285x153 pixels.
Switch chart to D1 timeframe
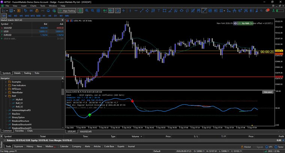(55, 16)
